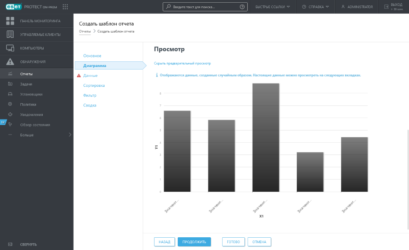Open Managed Clients via its sidebar icon
This screenshot has width=409, height=250.
coord(10,35)
